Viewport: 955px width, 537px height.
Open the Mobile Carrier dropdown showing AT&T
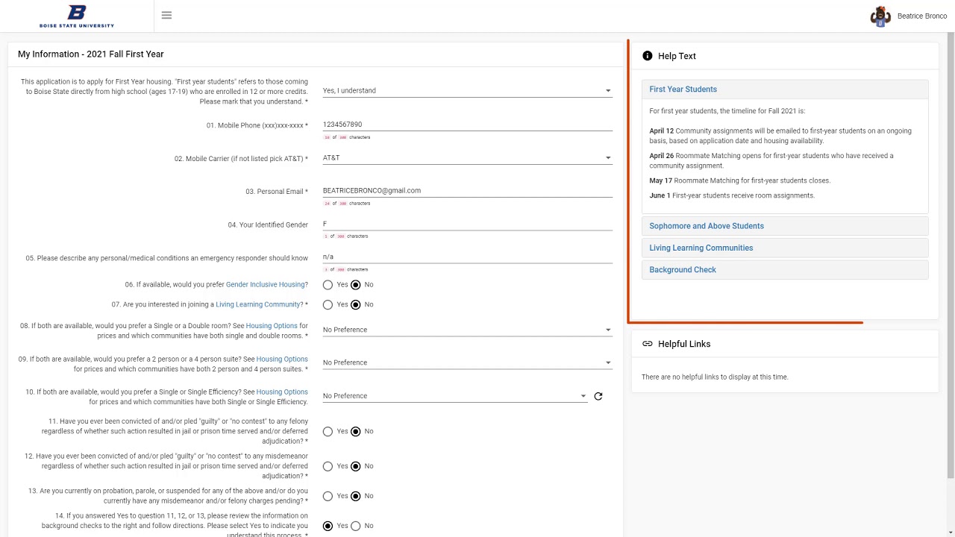pyautogui.click(x=466, y=158)
